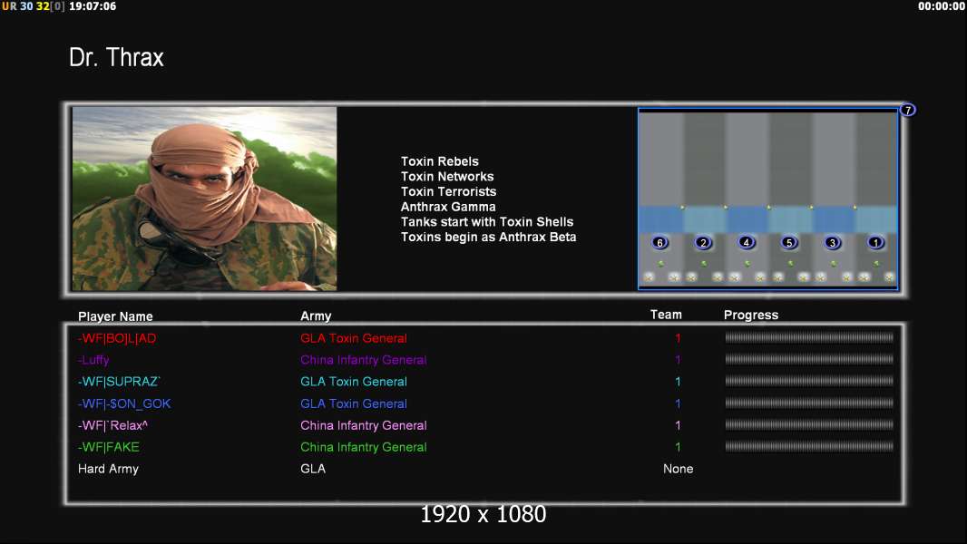The height and width of the screenshot is (544, 967).
Task: Click Toxins begin as Anthrax Beta line
Action: [488, 238]
